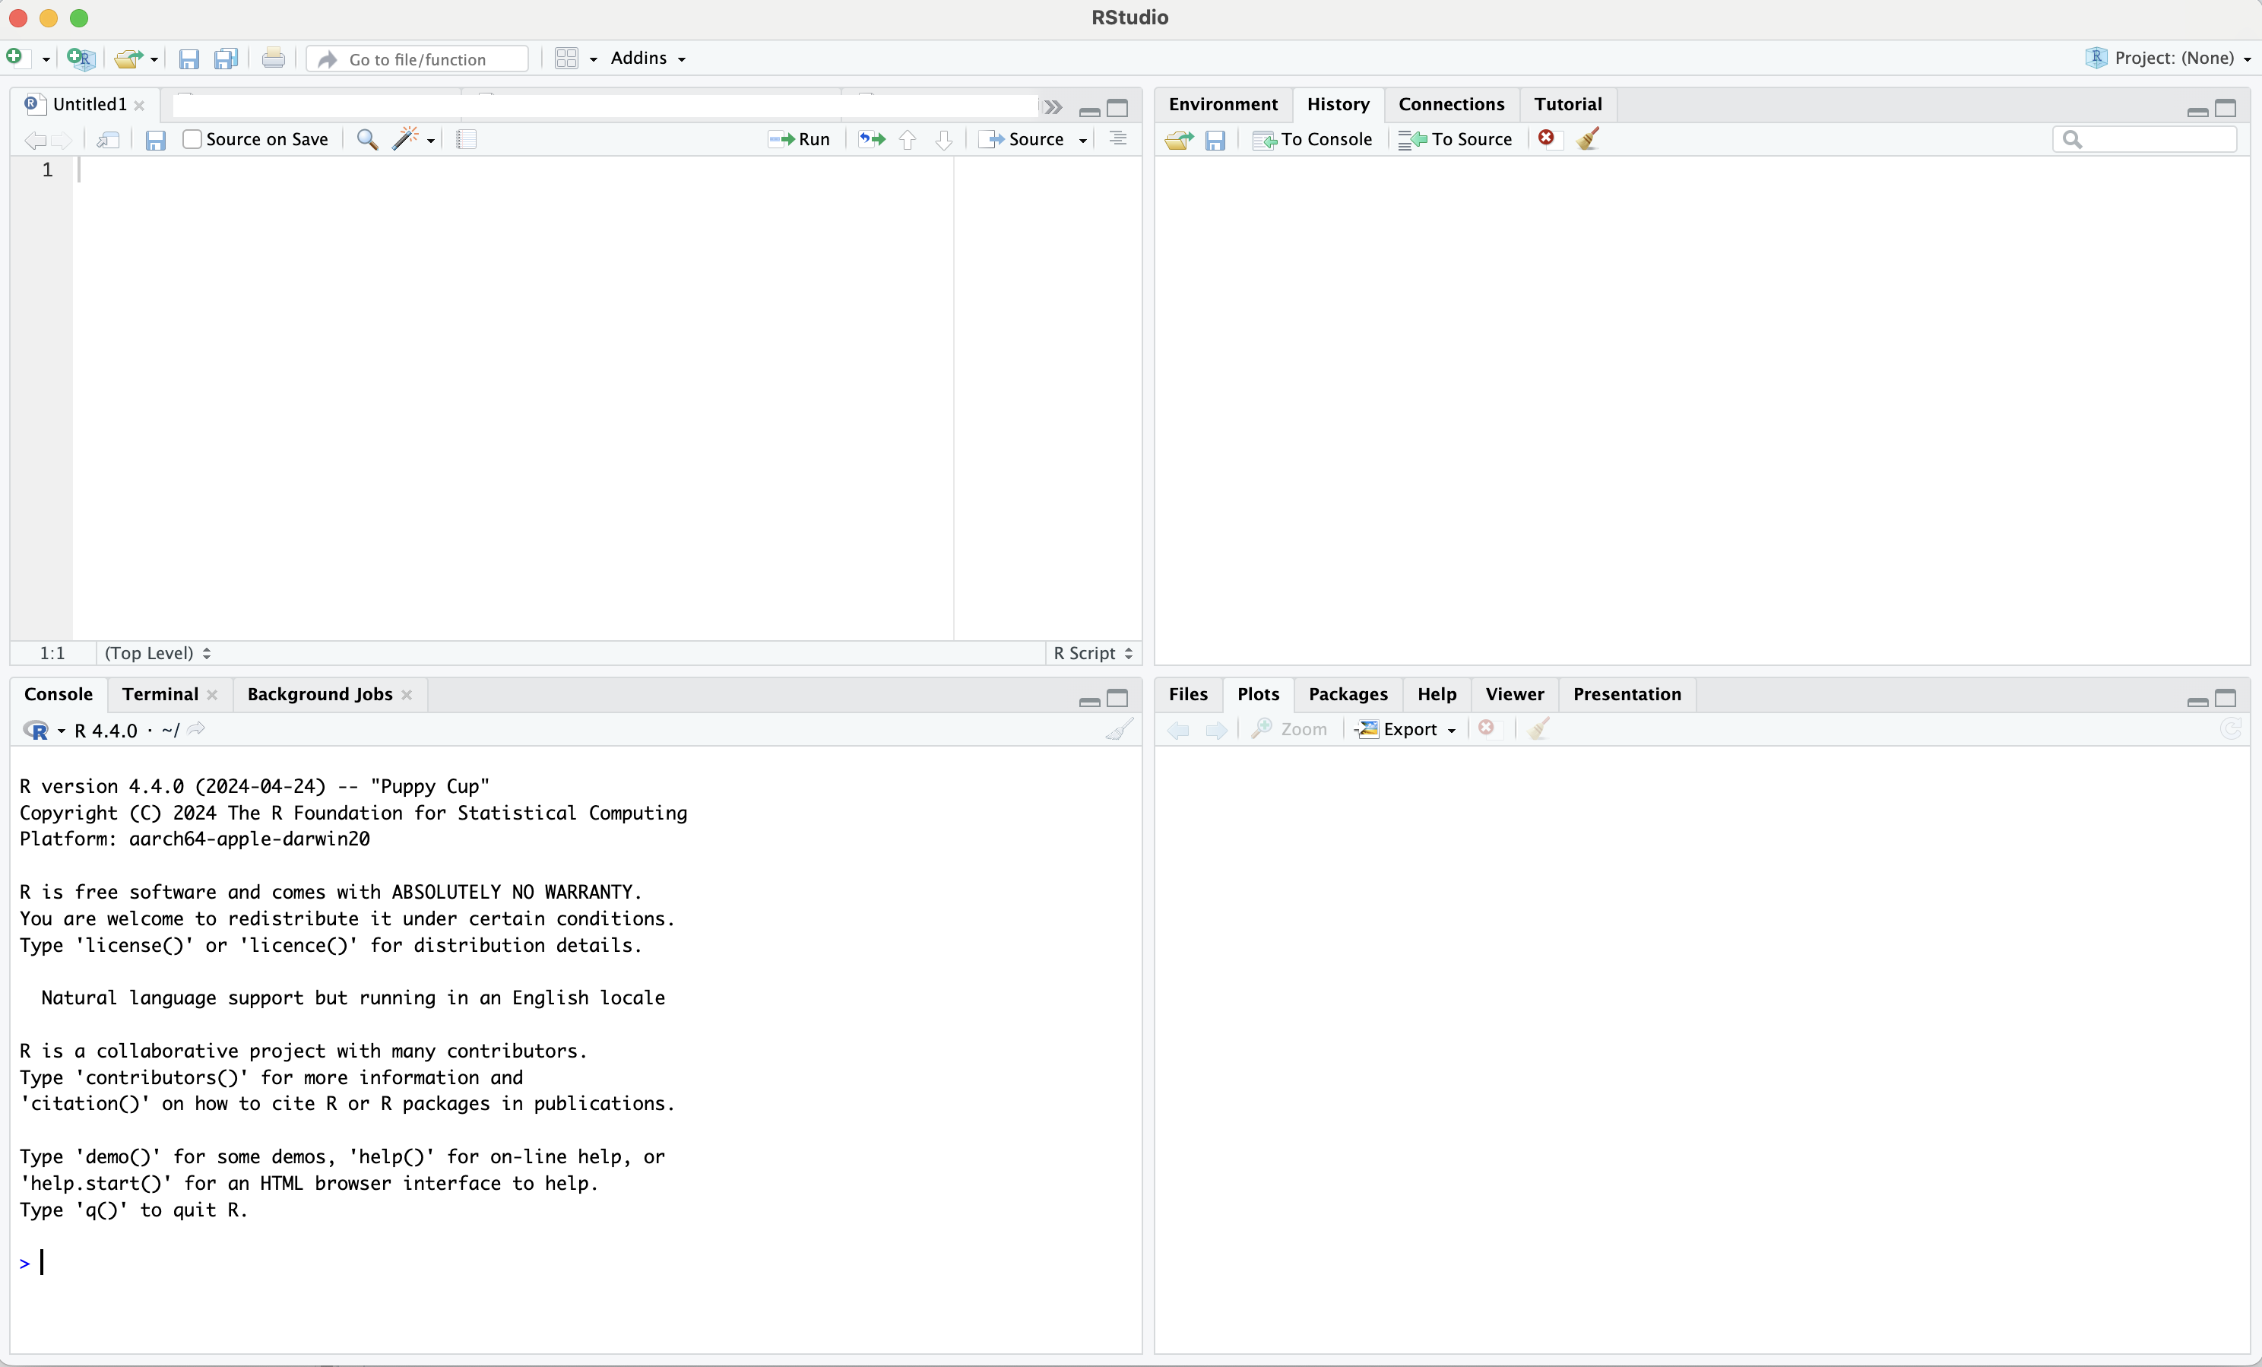Toggle the document outline icon
This screenshot has width=2262, height=1367.
(1118, 138)
